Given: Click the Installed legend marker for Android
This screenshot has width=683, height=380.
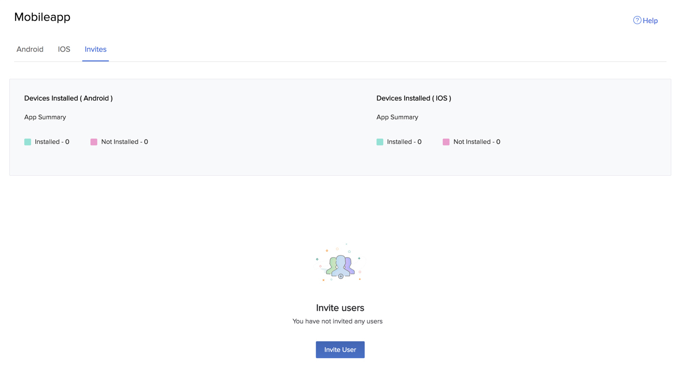Looking at the screenshot, I should [x=28, y=141].
